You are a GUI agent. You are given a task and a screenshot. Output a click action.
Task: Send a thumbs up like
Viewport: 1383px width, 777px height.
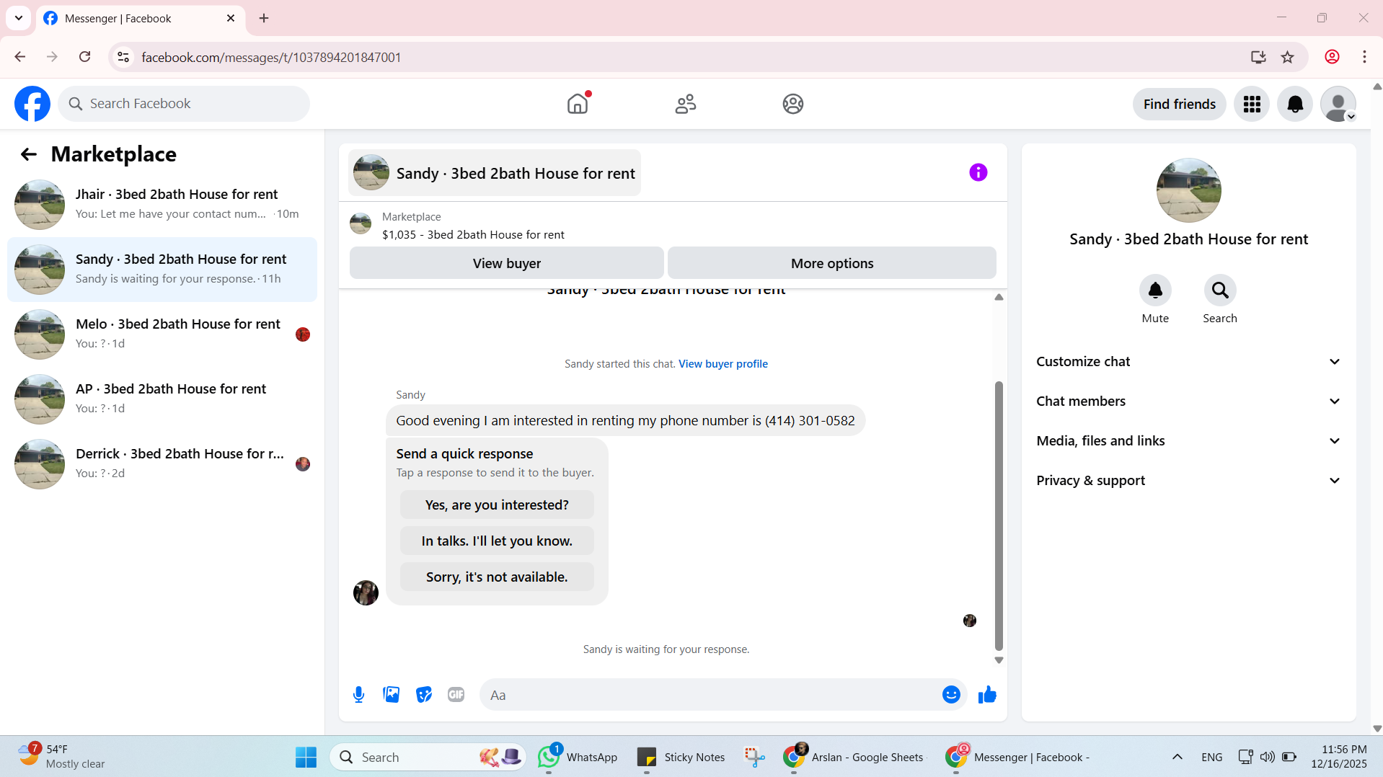click(987, 695)
